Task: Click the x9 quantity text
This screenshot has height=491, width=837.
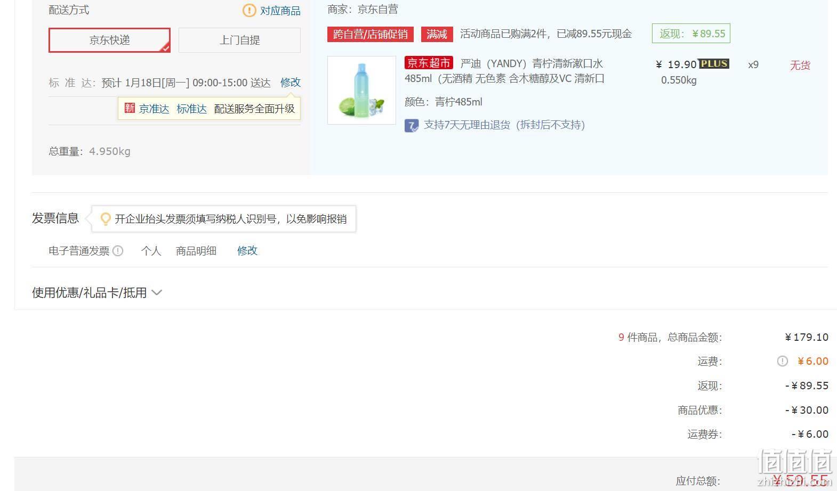Action: pos(753,65)
